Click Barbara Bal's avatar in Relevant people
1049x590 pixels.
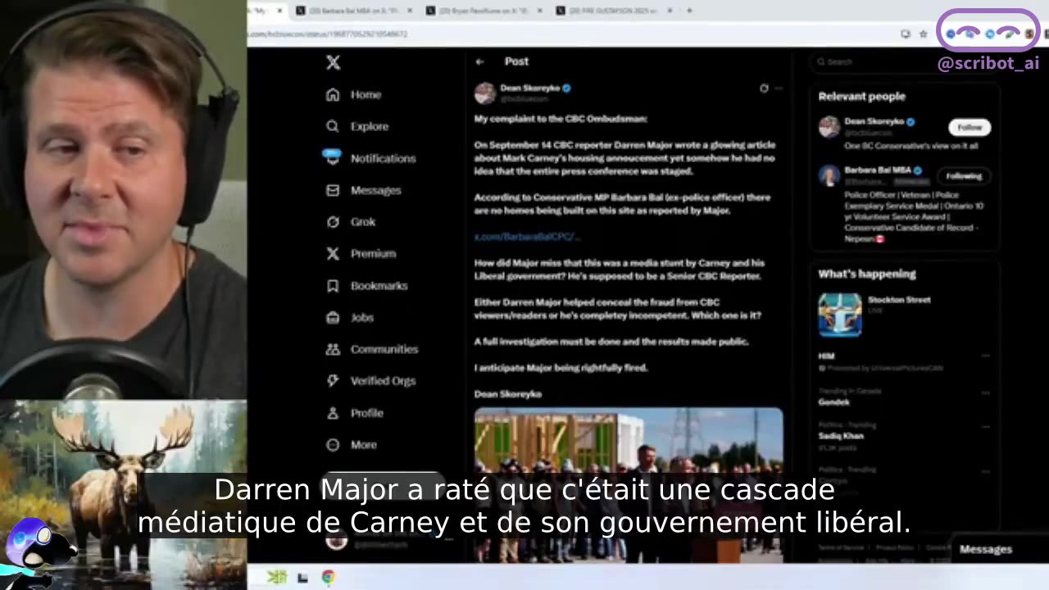click(x=829, y=175)
